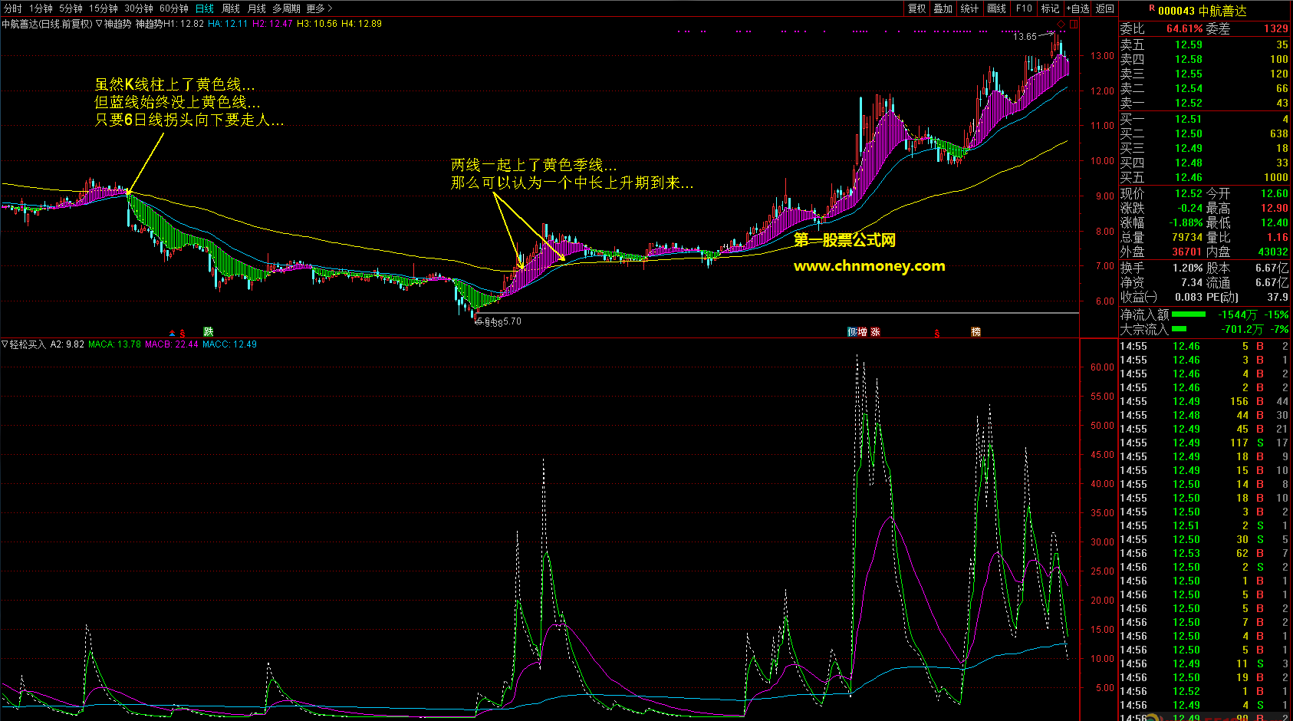The image size is (1293, 721).
Task: Open the 多周期 multi-period view
Action: point(286,8)
